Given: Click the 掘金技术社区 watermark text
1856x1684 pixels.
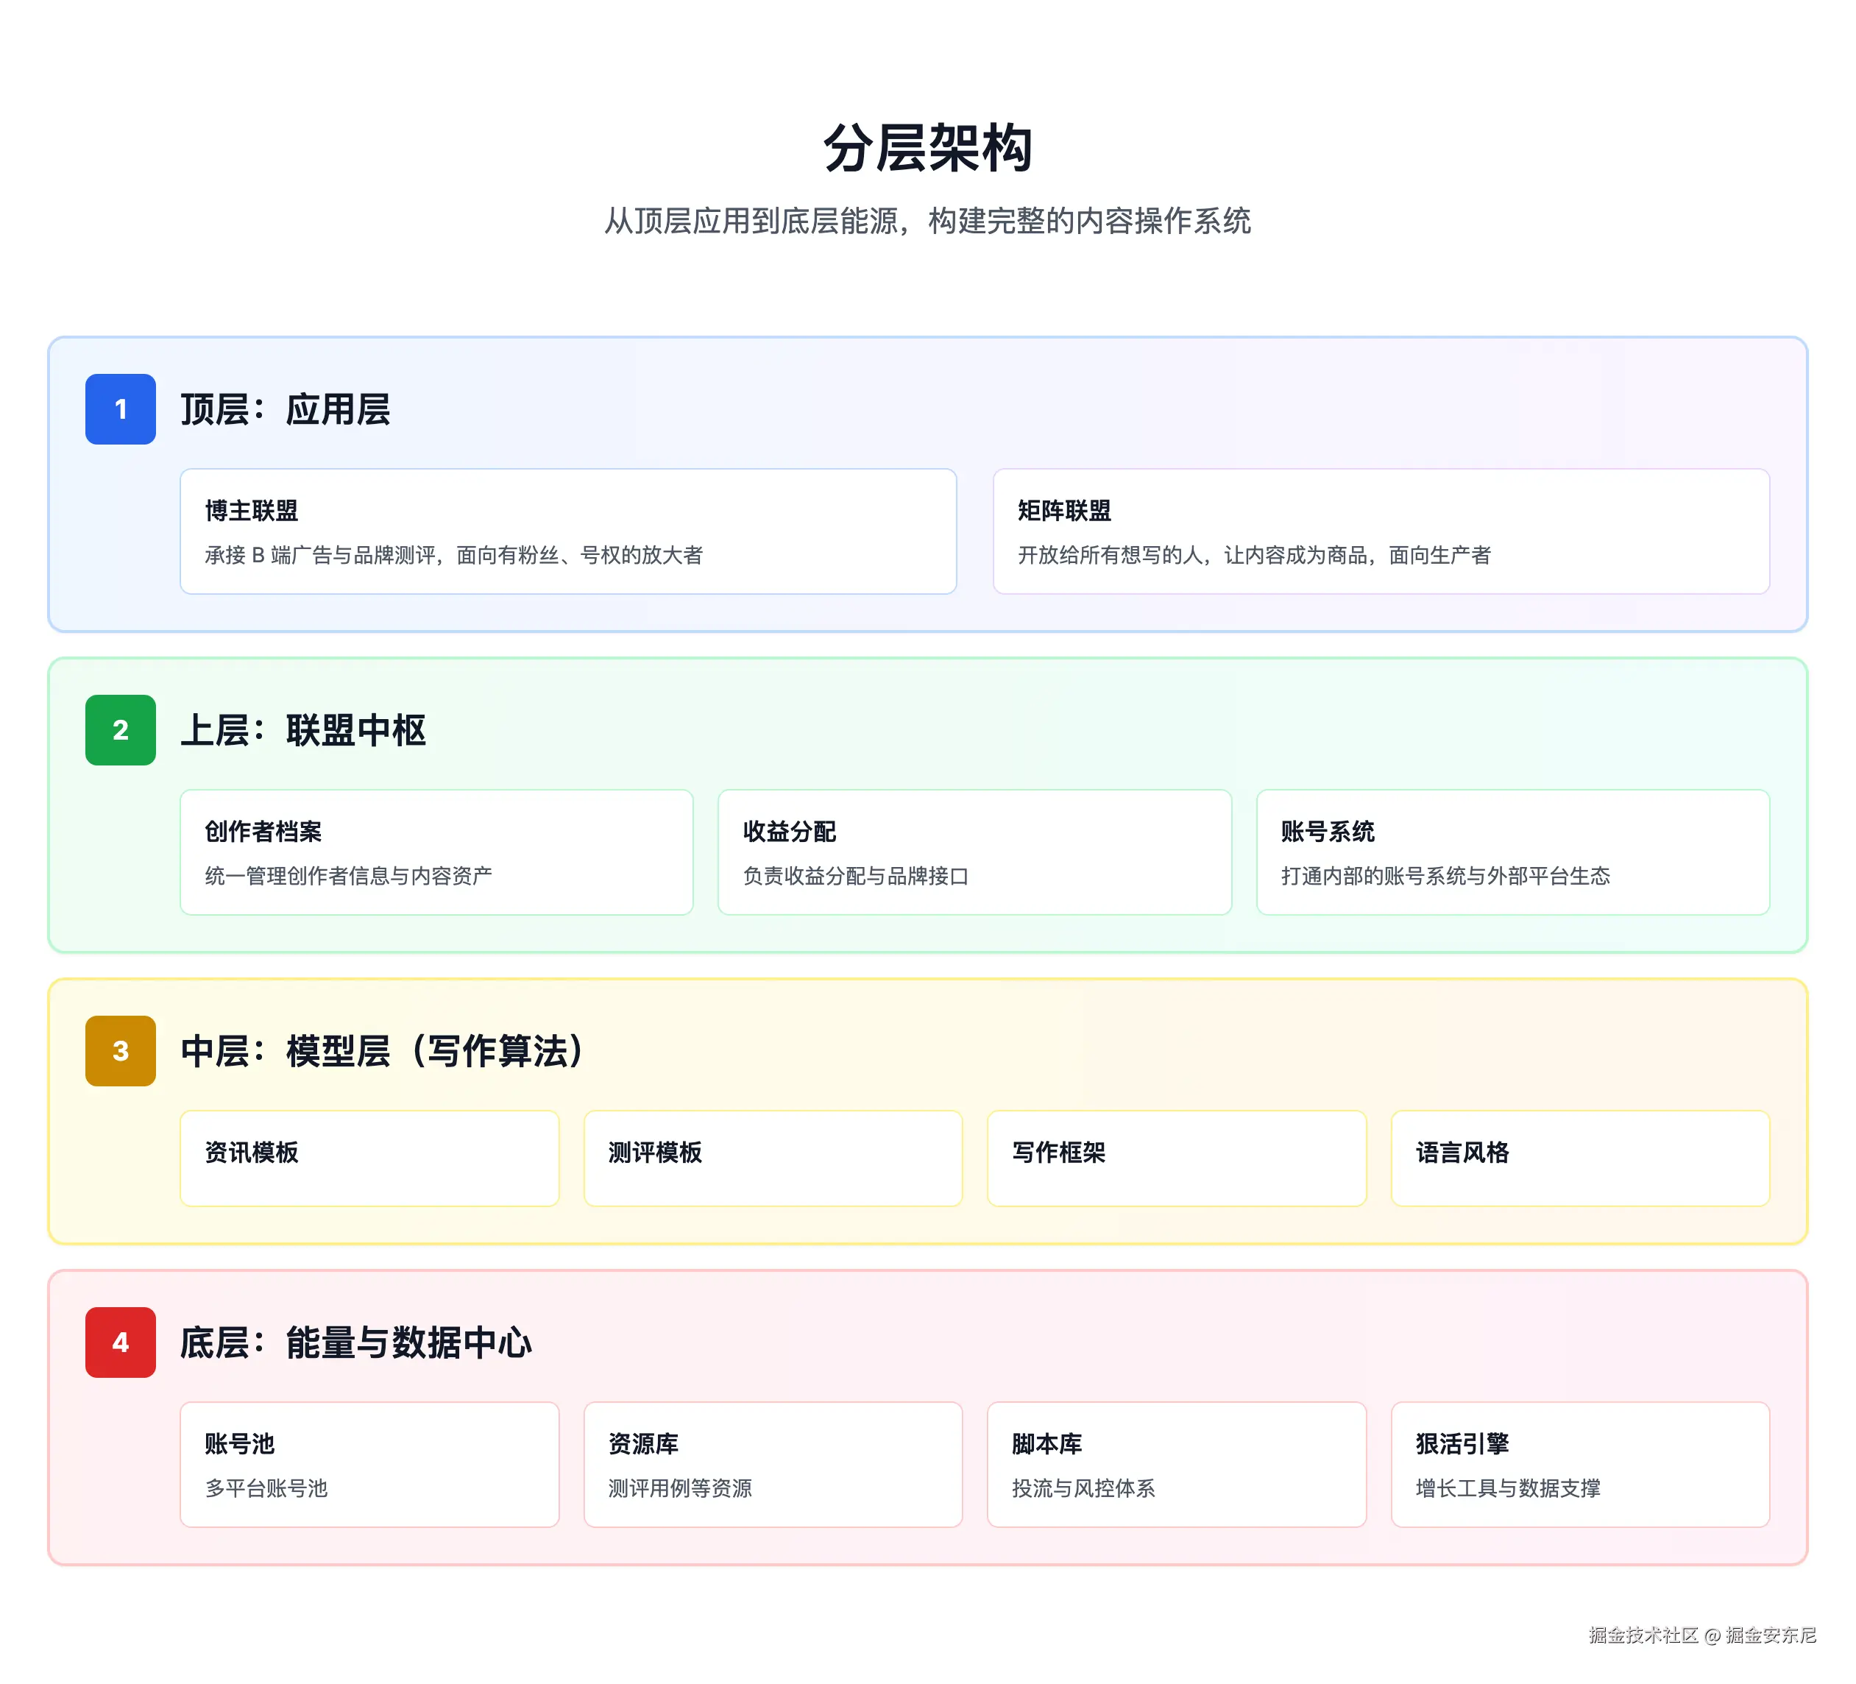Looking at the screenshot, I should pos(1643,1634).
